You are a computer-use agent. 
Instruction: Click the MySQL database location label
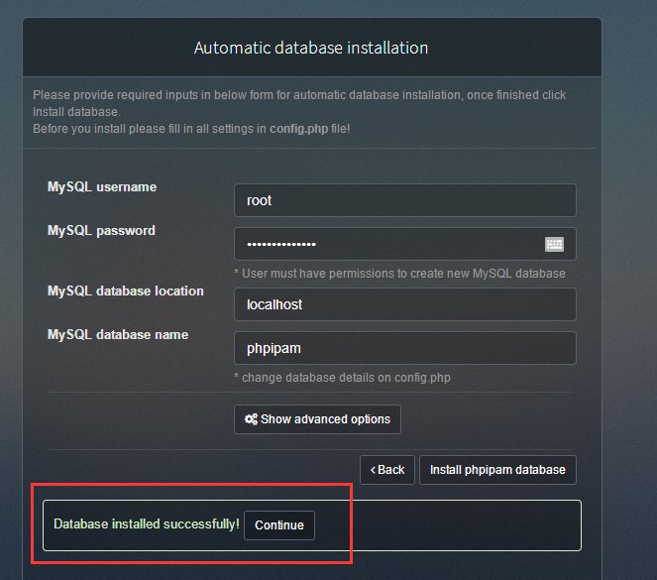coord(126,291)
